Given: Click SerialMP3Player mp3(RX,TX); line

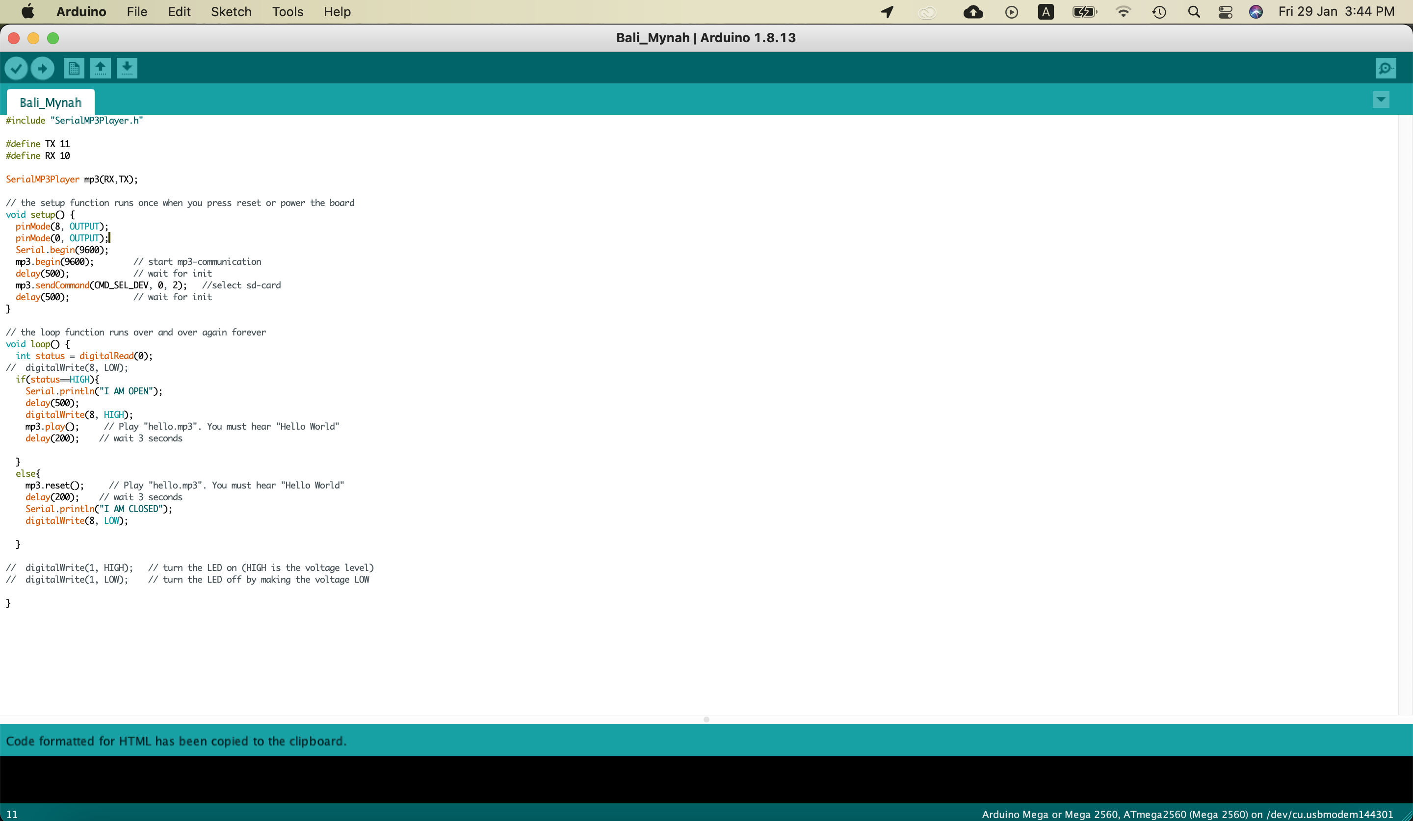Looking at the screenshot, I should coord(72,180).
